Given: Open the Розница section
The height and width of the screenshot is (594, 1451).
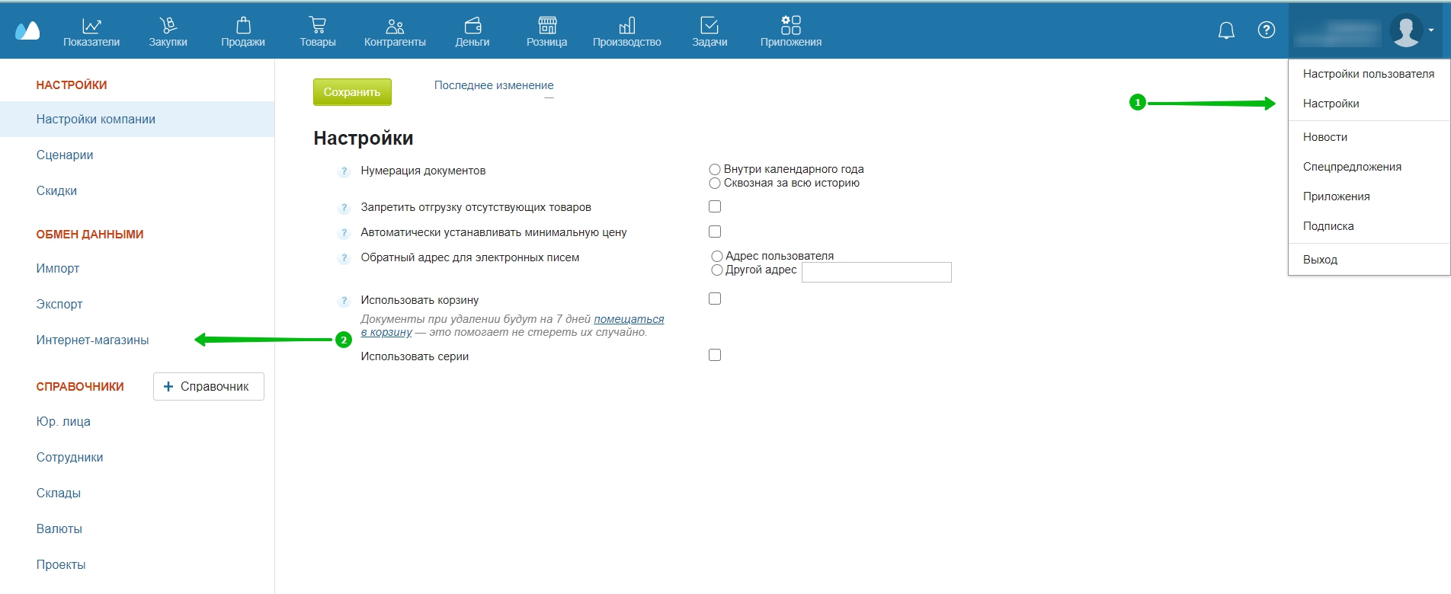Looking at the screenshot, I should 547,32.
